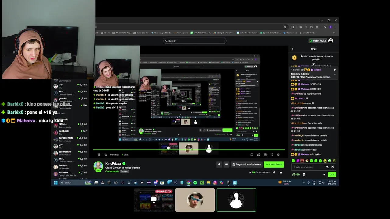
Task: Unmute the stream player volume
Action: [x=106, y=155]
